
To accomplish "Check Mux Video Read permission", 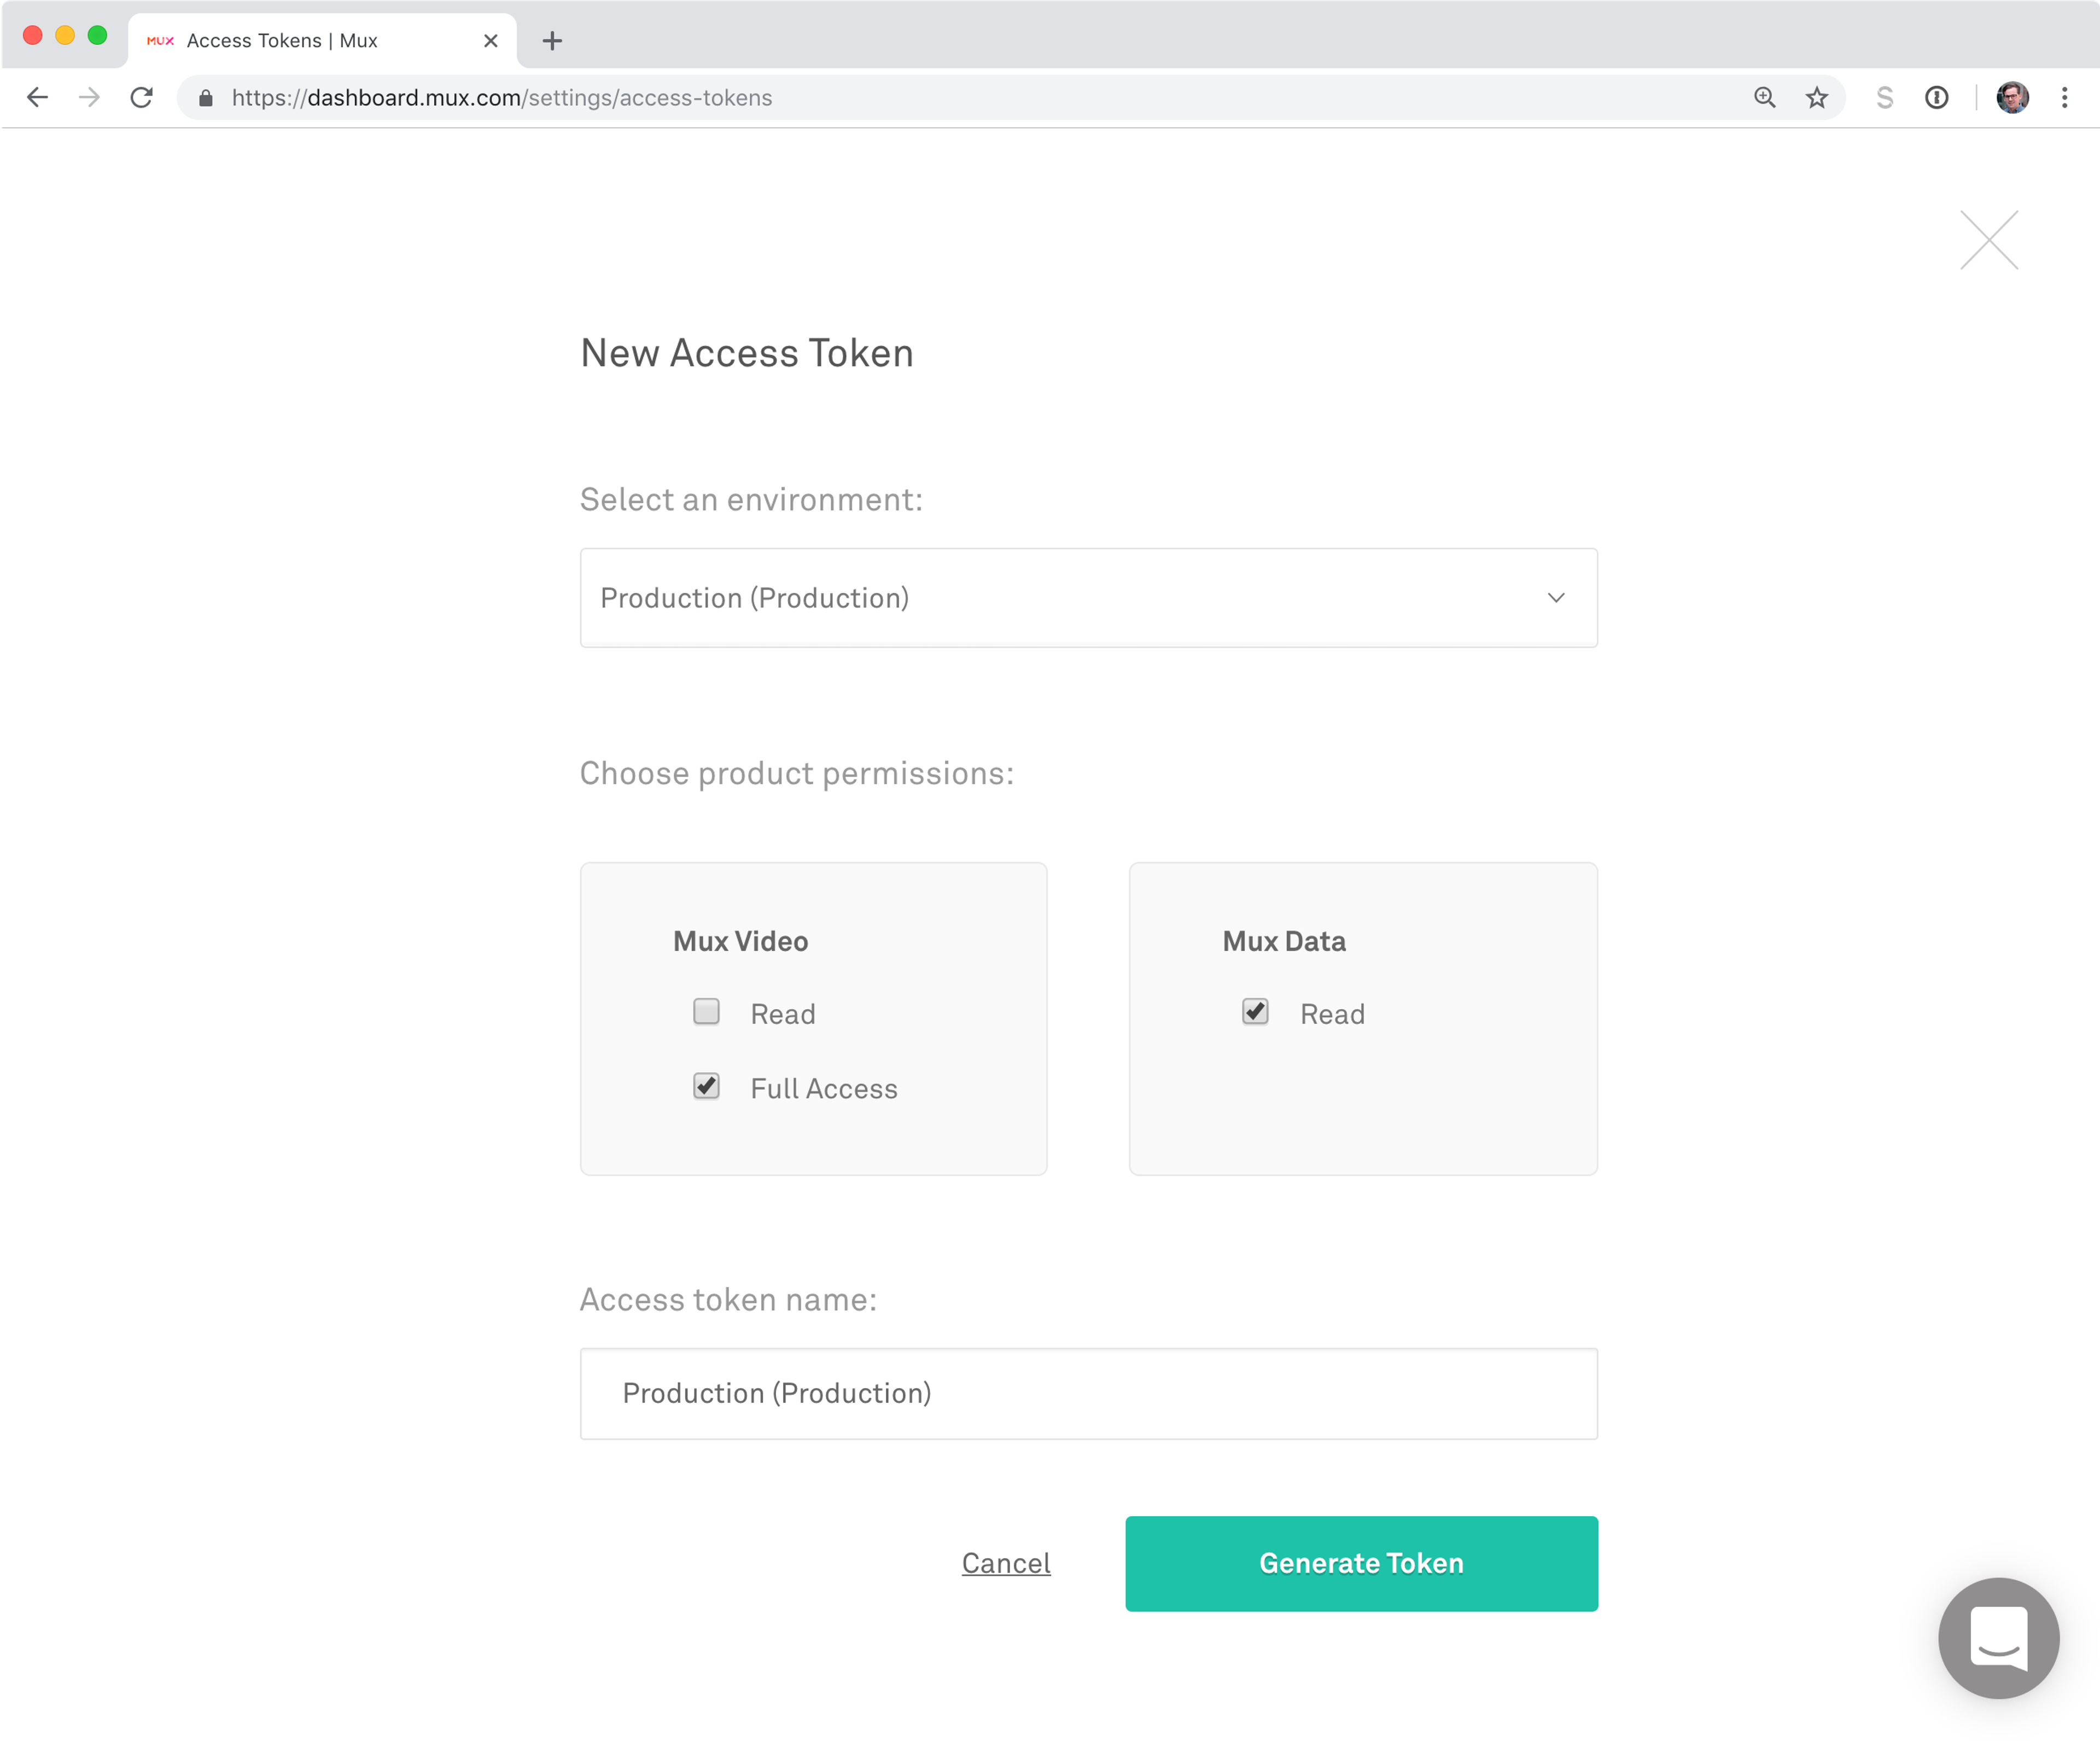I will click(706, 1012).
